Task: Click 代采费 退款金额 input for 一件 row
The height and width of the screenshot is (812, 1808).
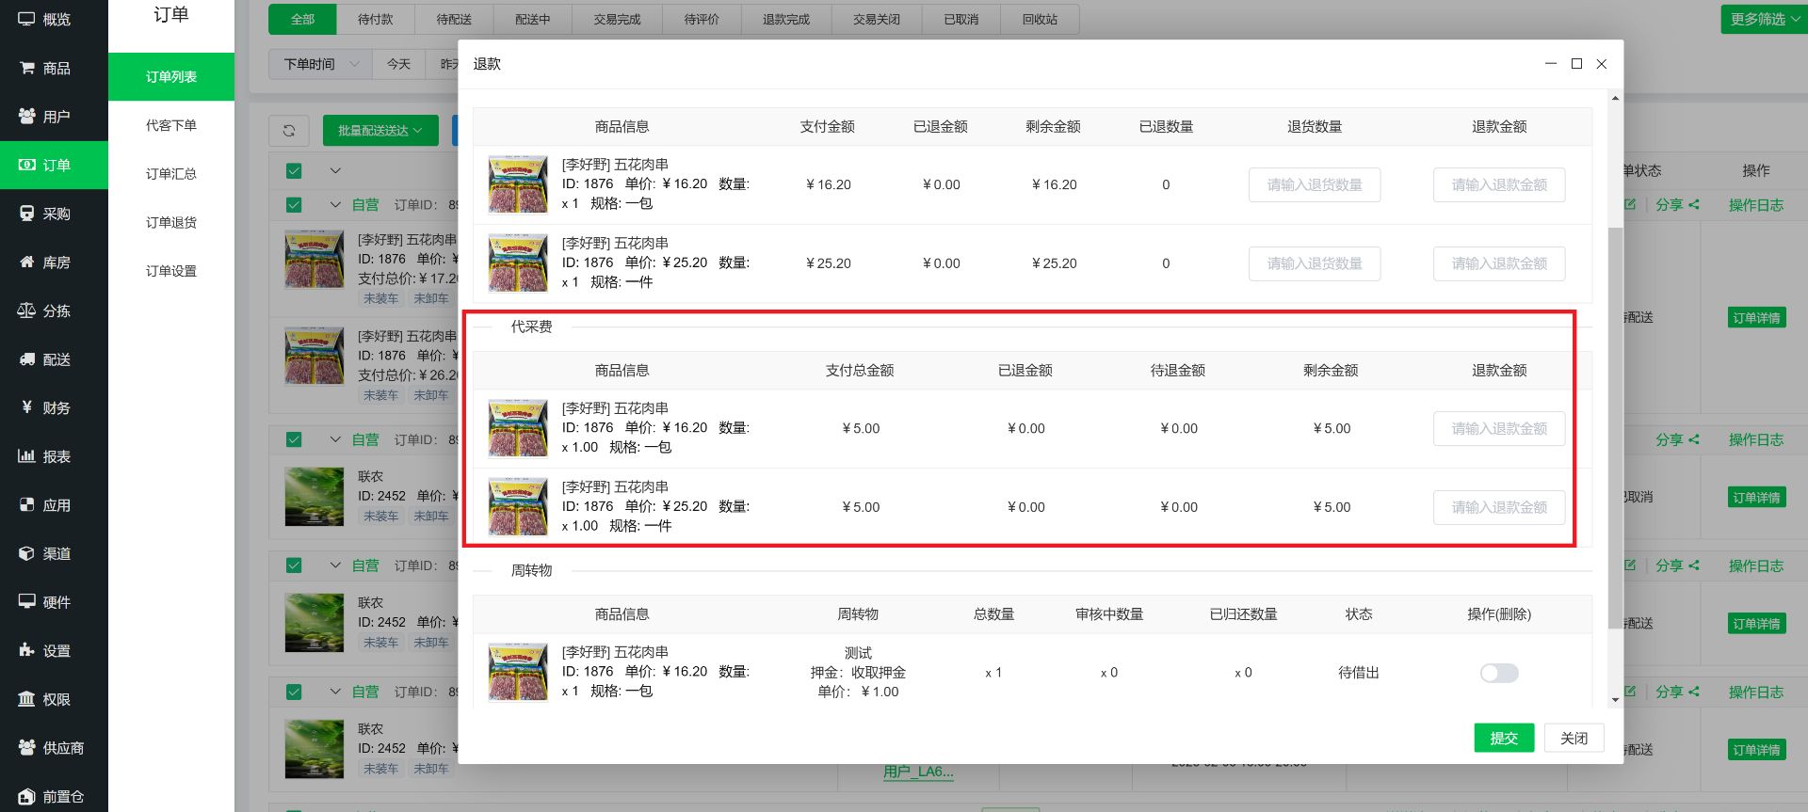Action: 1499,507
